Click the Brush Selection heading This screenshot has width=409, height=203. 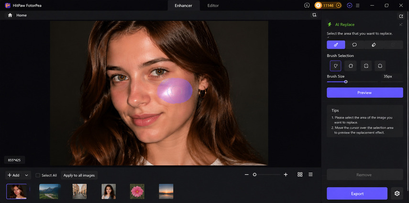coord(340,55)
